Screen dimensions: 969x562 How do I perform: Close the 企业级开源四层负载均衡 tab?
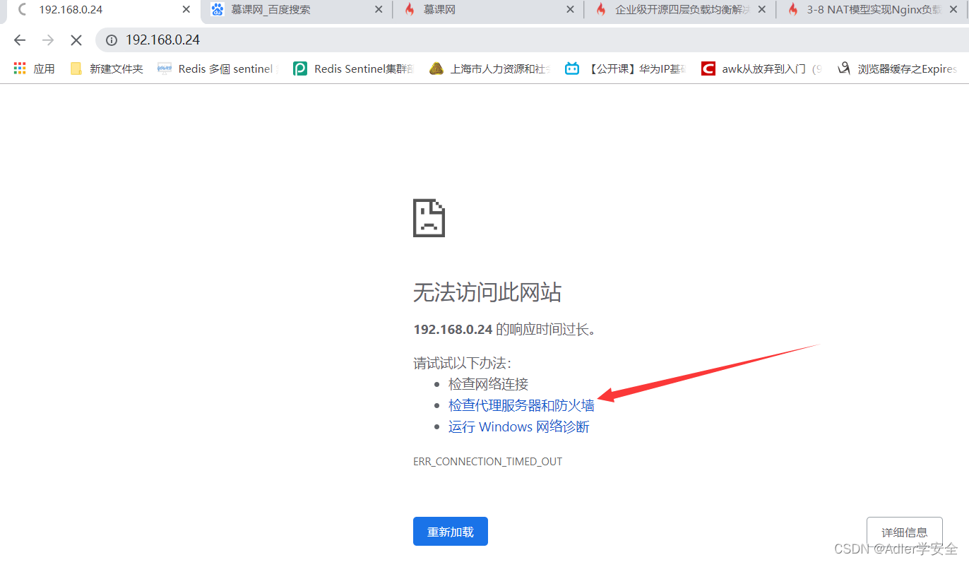click(x=762, y=10)
